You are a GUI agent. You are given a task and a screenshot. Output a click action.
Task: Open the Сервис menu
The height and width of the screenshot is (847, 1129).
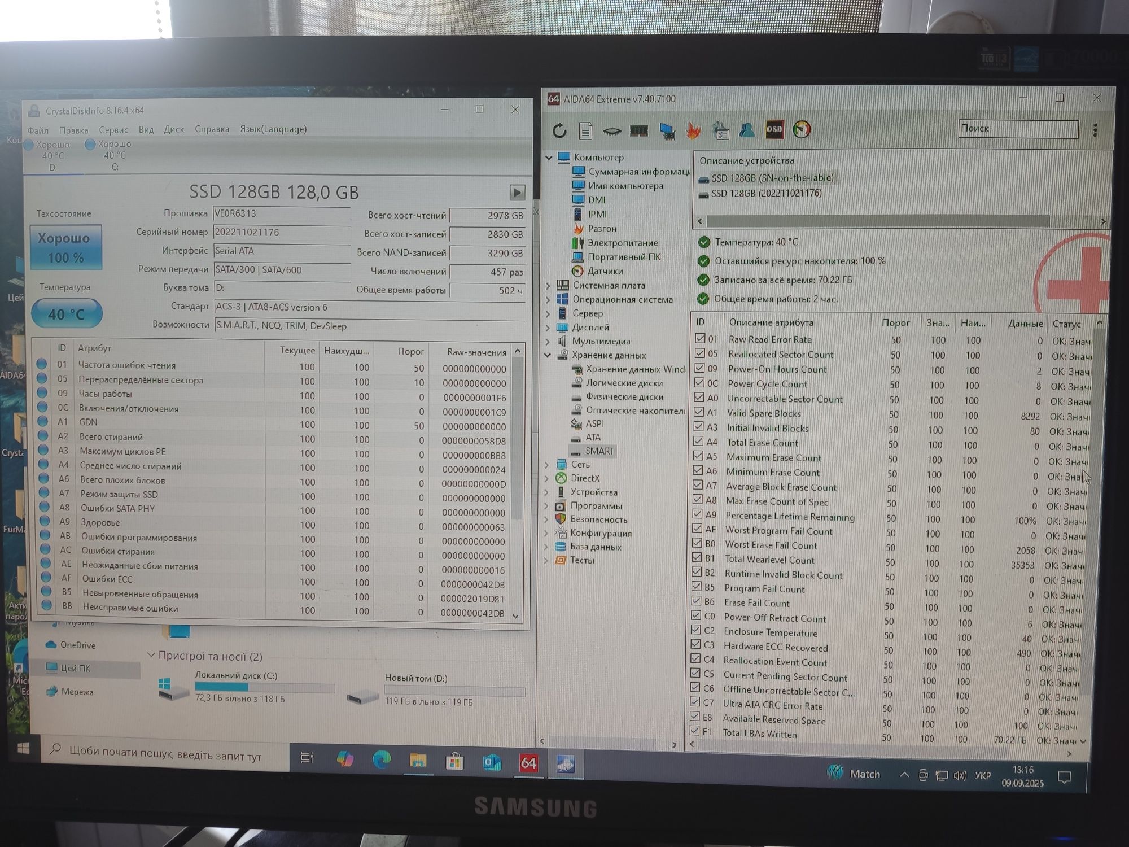point(113,130)
